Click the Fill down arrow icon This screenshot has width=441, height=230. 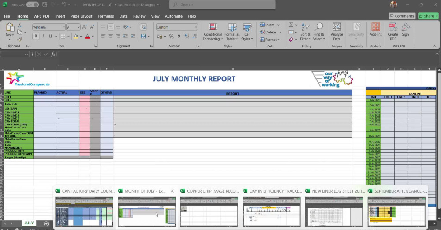coord(291,32)
